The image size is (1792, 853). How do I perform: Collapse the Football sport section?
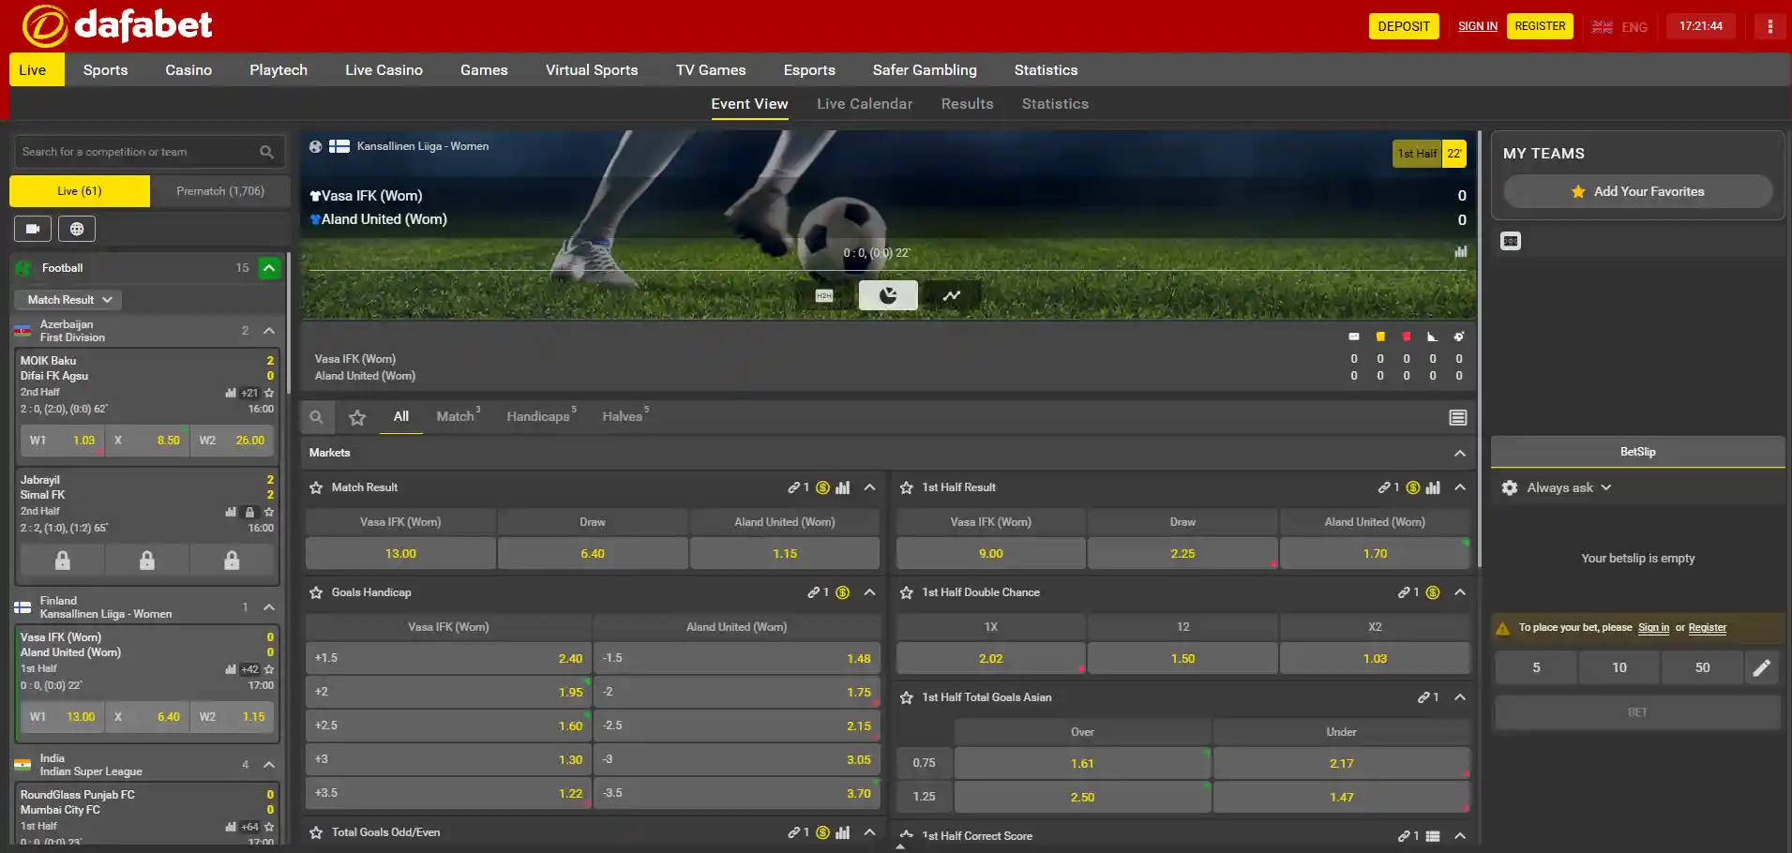click(x=269, y=268)
